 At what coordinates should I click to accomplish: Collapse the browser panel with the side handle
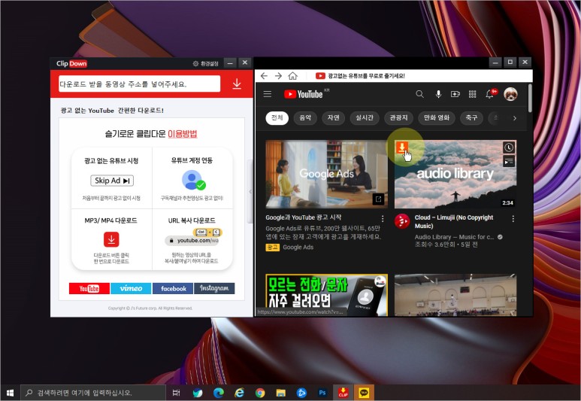point(250,192)
